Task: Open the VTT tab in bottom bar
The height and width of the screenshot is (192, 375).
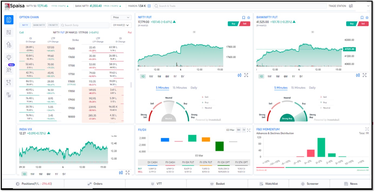Action: (156, 184)
